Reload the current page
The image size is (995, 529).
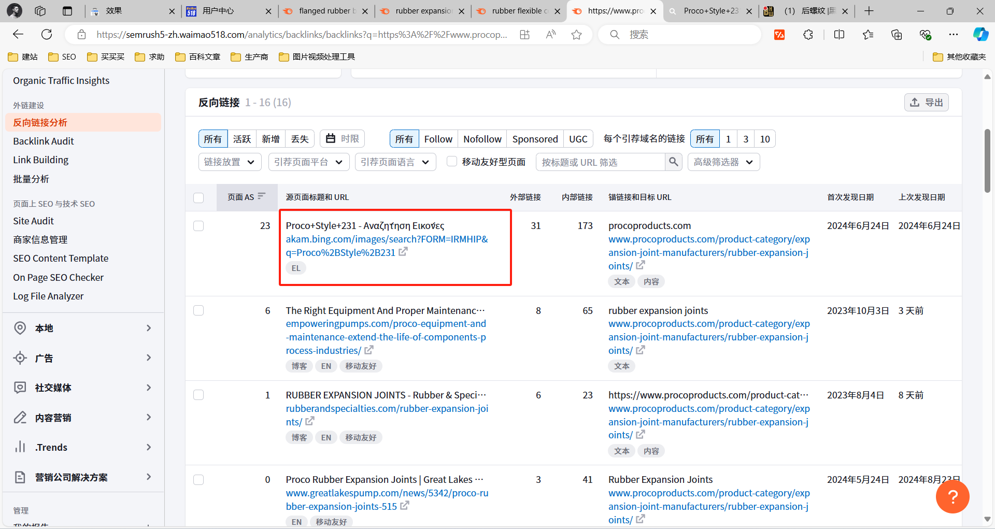pyautogui.click(x=47, y=35)
